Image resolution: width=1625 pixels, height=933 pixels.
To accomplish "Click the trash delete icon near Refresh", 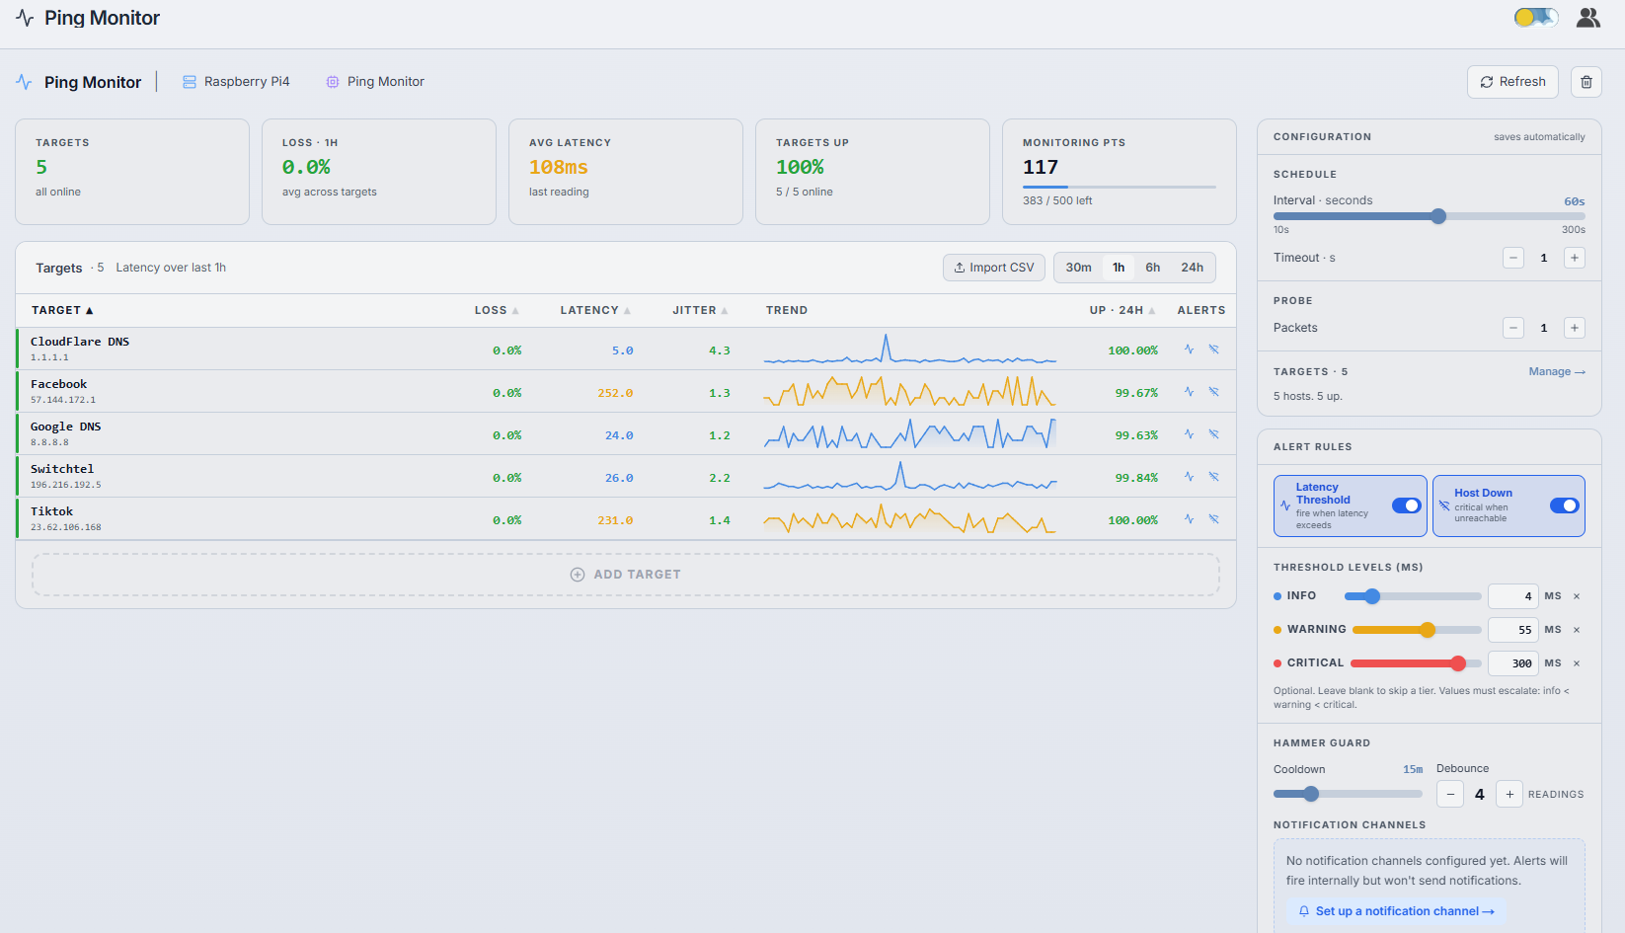I will click(x=1586, y=82).
